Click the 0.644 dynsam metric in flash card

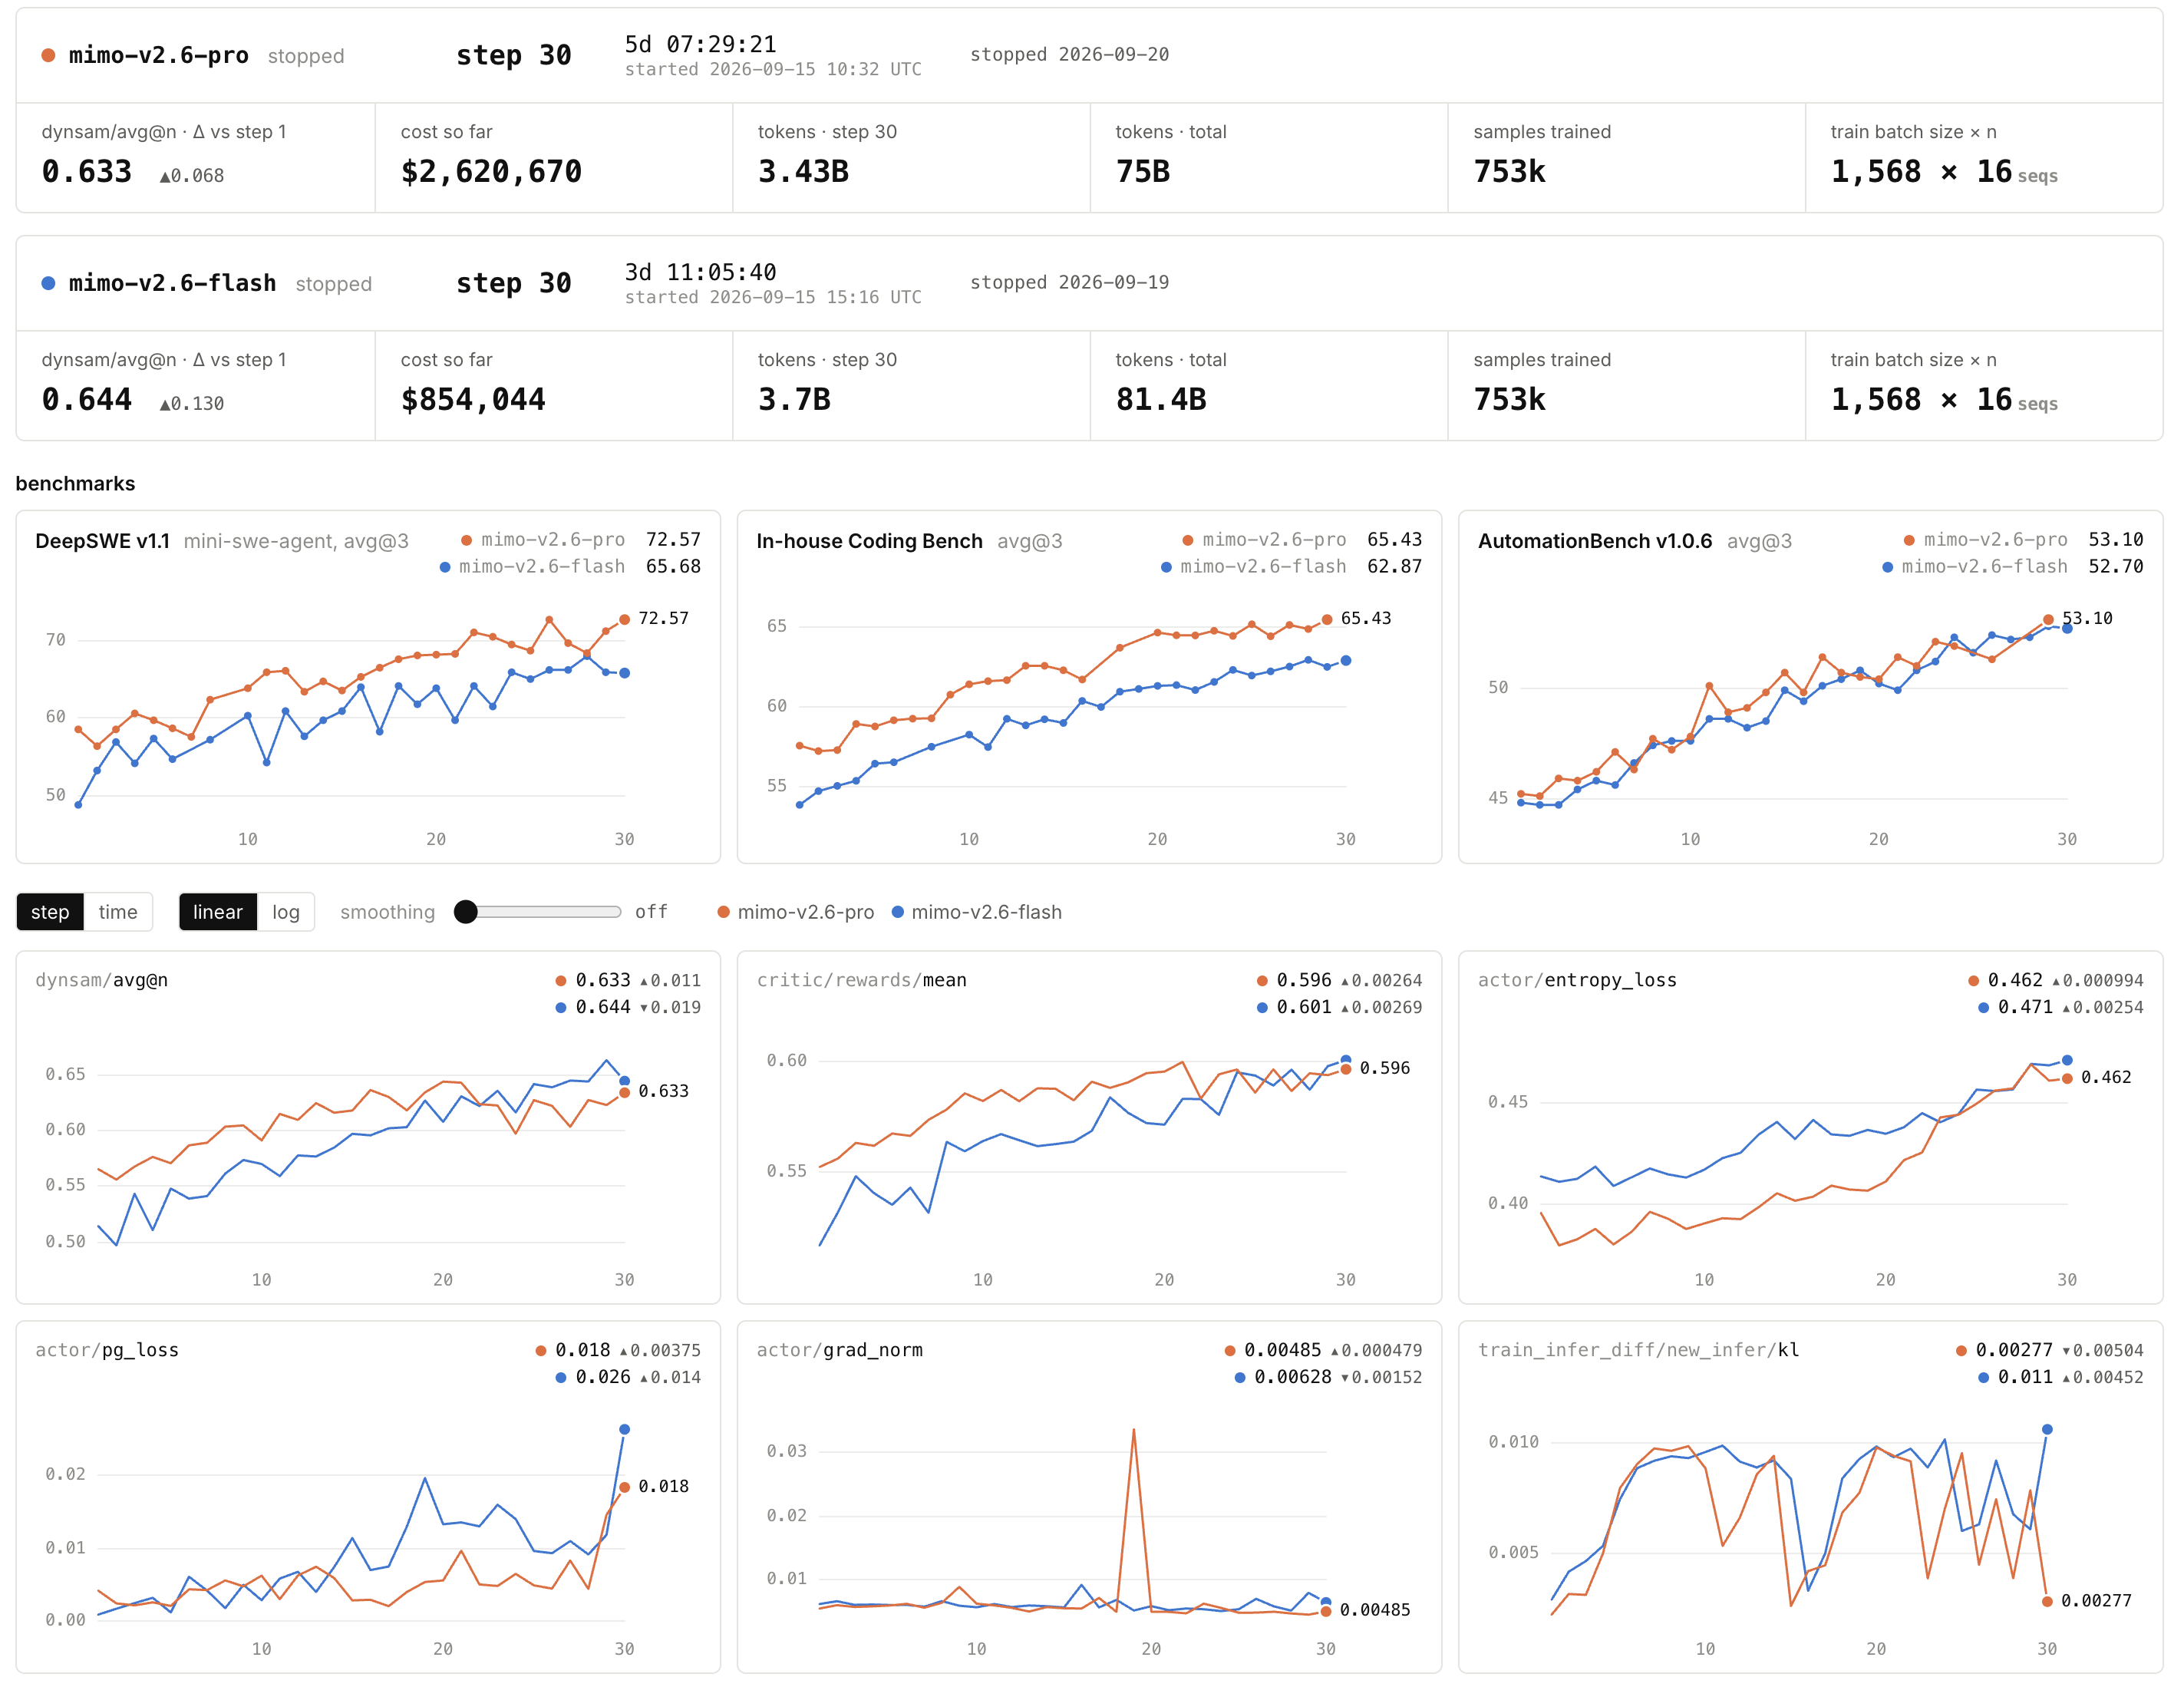[87, 400]
